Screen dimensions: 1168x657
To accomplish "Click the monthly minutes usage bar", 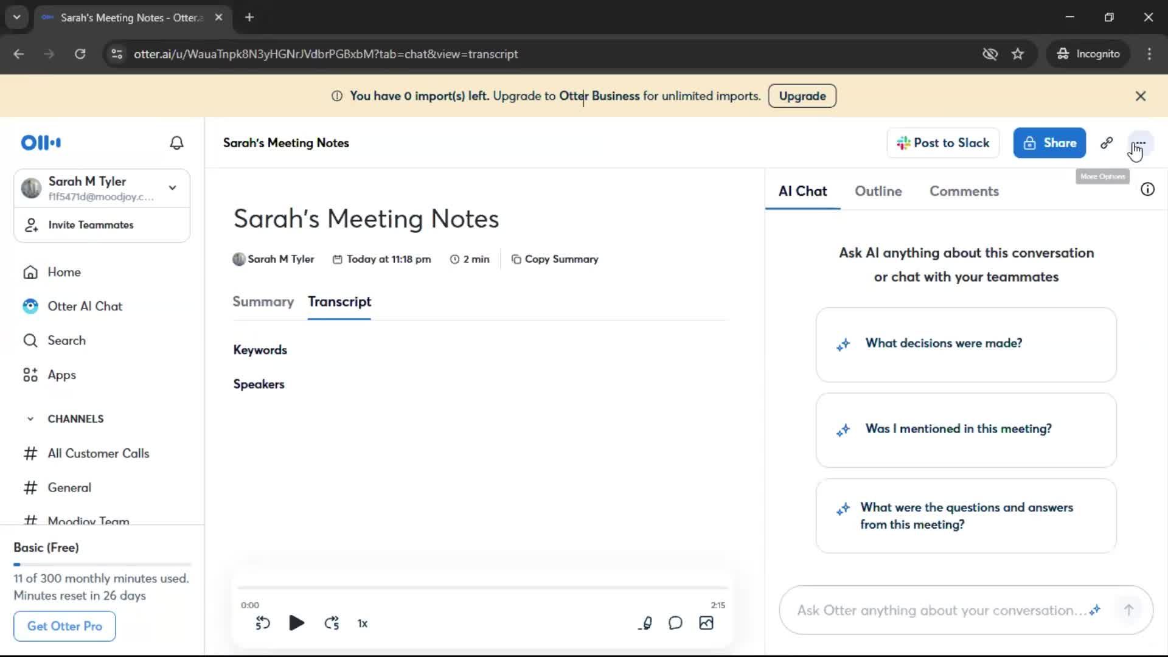I will point(102,565).
